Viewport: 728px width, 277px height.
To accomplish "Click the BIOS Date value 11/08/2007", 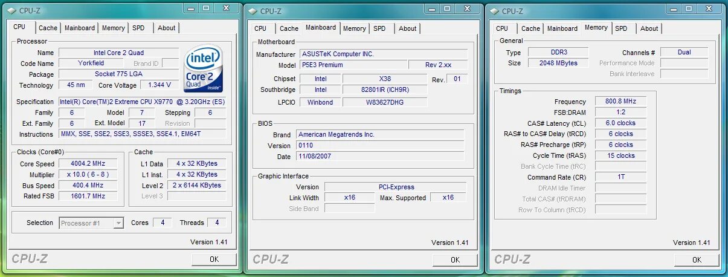I will click(x=380, y=157).
